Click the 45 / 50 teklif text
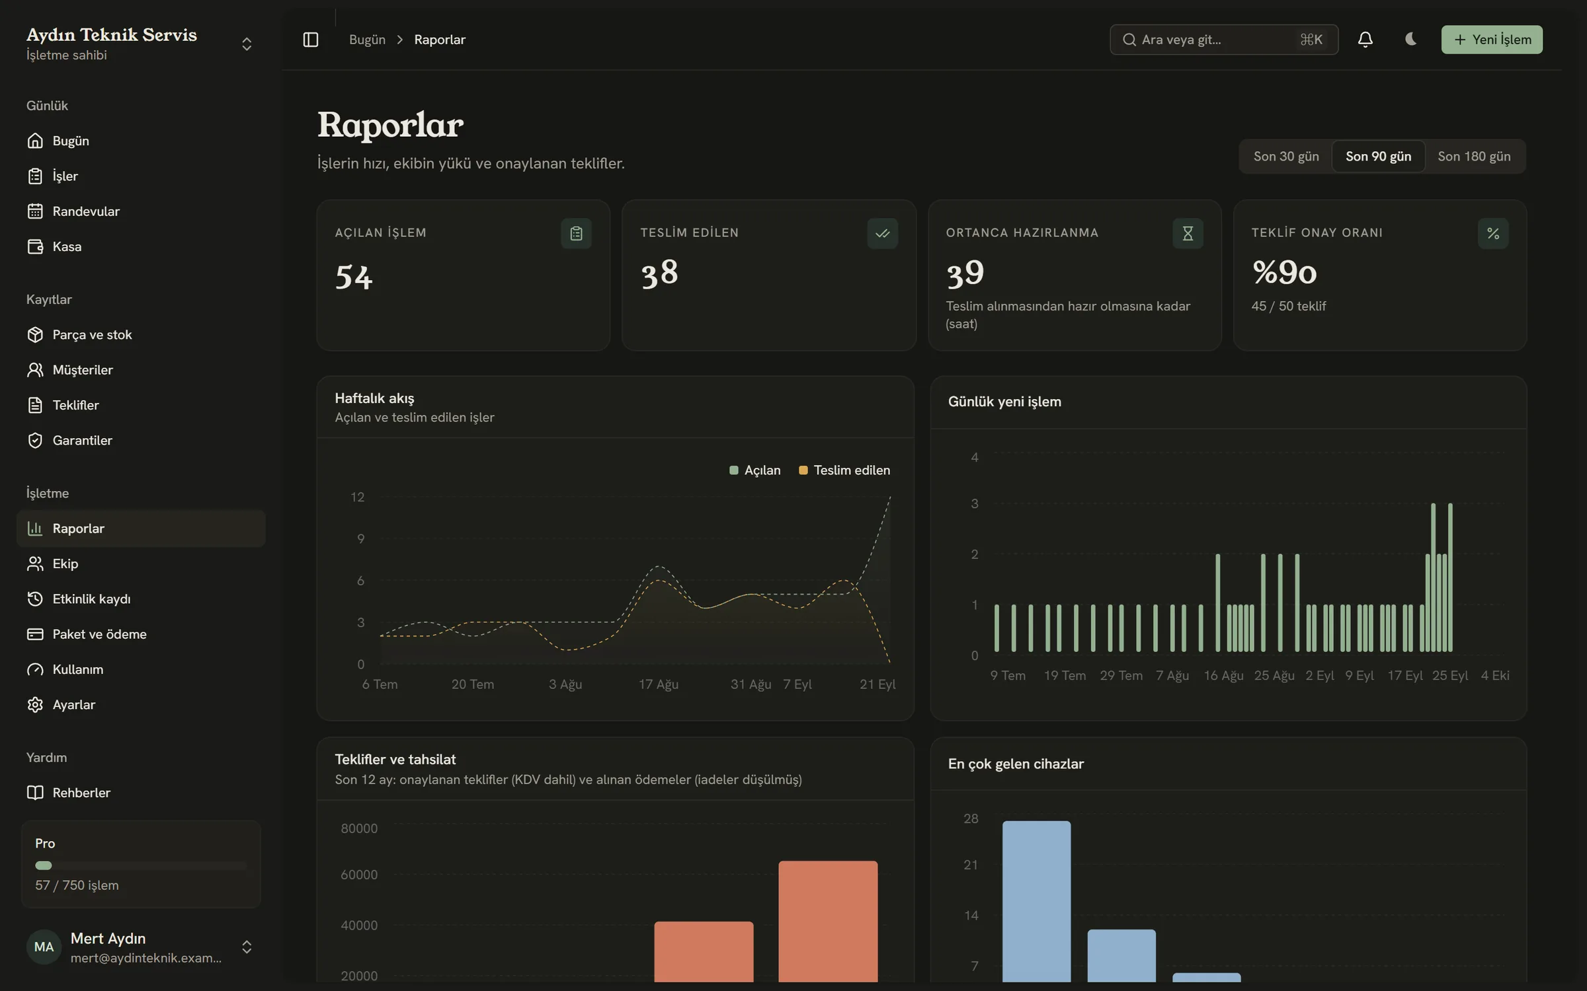1587x991 pixels. click(1288, 306)
